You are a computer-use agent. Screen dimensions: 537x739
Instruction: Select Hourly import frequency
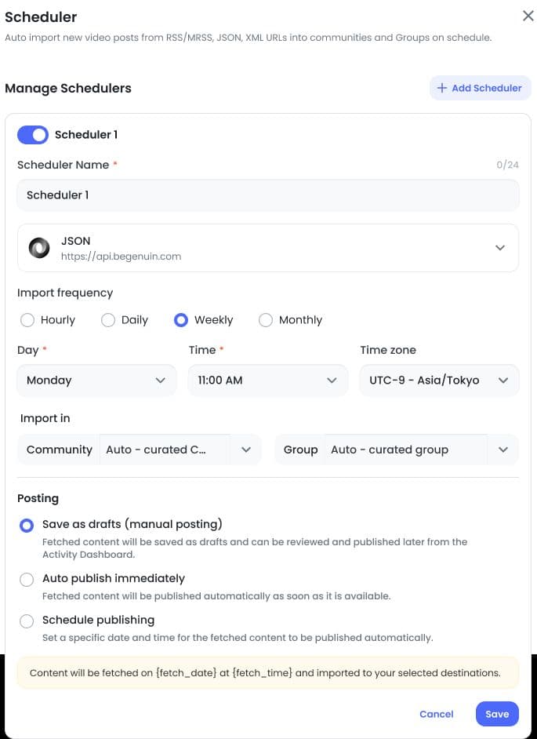tap(27, 320)
